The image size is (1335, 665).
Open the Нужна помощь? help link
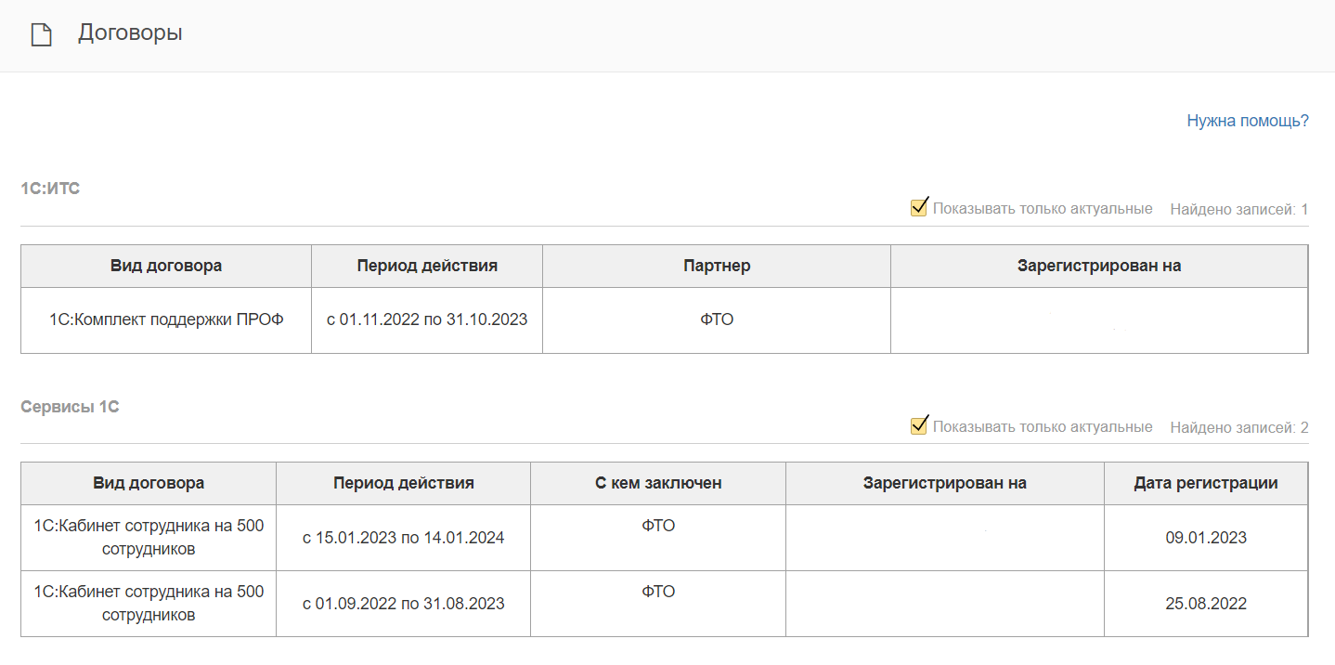pyautogui.click(x=1248, y=121)
